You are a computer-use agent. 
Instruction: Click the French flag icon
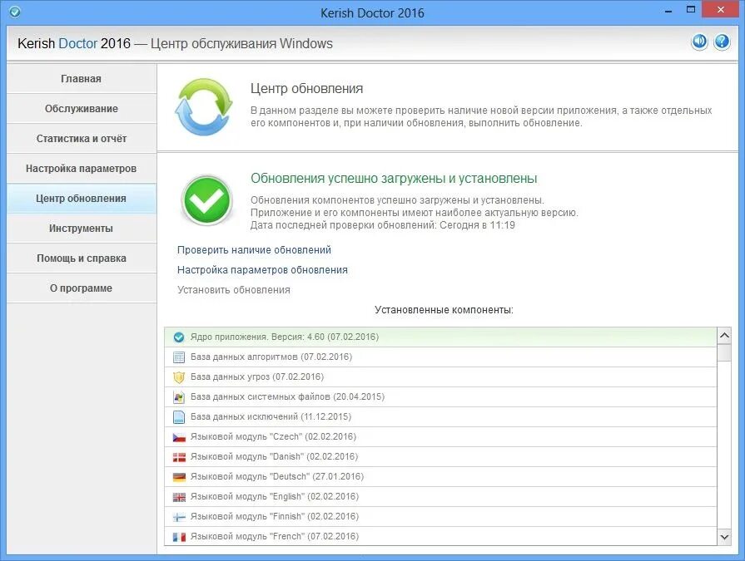(179, 537)
